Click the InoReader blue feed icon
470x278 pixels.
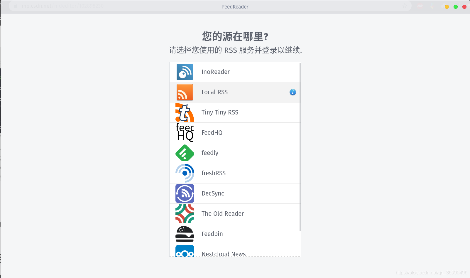click(185, 72)
